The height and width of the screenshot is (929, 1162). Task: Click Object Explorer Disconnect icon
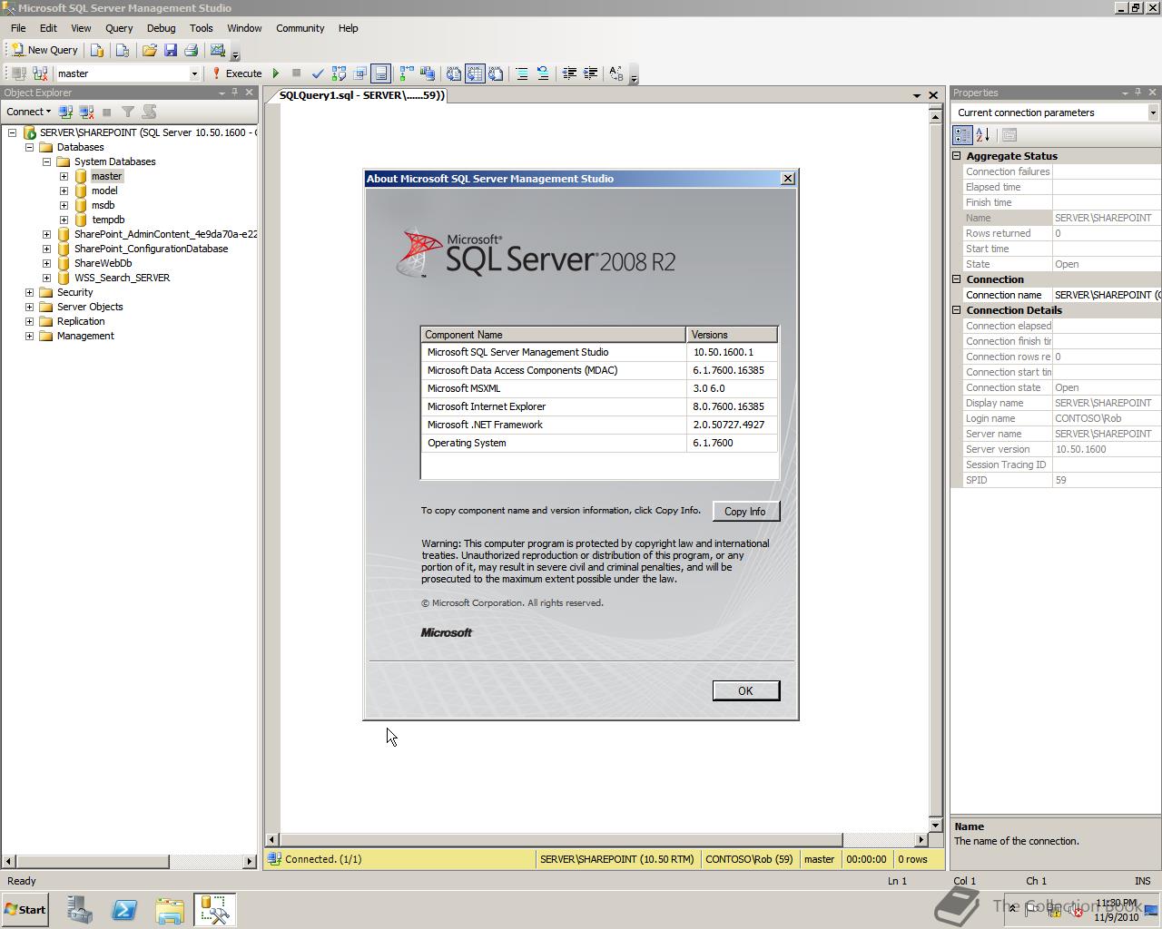(x=86, y=112)
